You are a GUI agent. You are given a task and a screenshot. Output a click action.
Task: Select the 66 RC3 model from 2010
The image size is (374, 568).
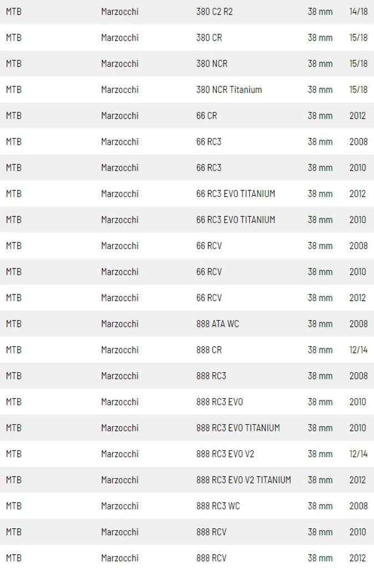[209, 168]
